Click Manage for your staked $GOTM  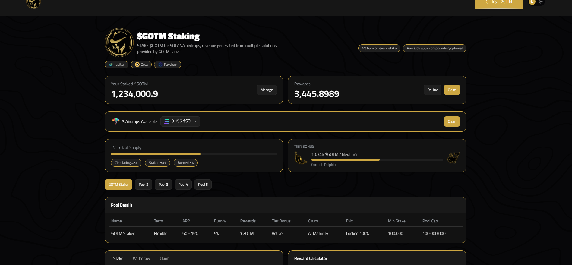pyautogui.click(x=267, y=90)
